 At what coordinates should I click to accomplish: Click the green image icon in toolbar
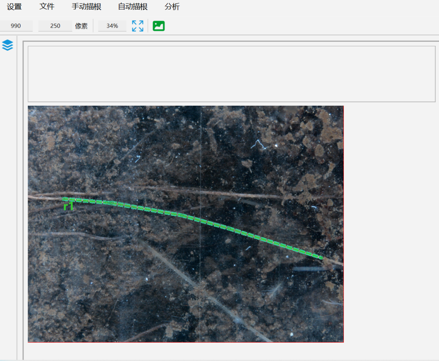point(159,26)
